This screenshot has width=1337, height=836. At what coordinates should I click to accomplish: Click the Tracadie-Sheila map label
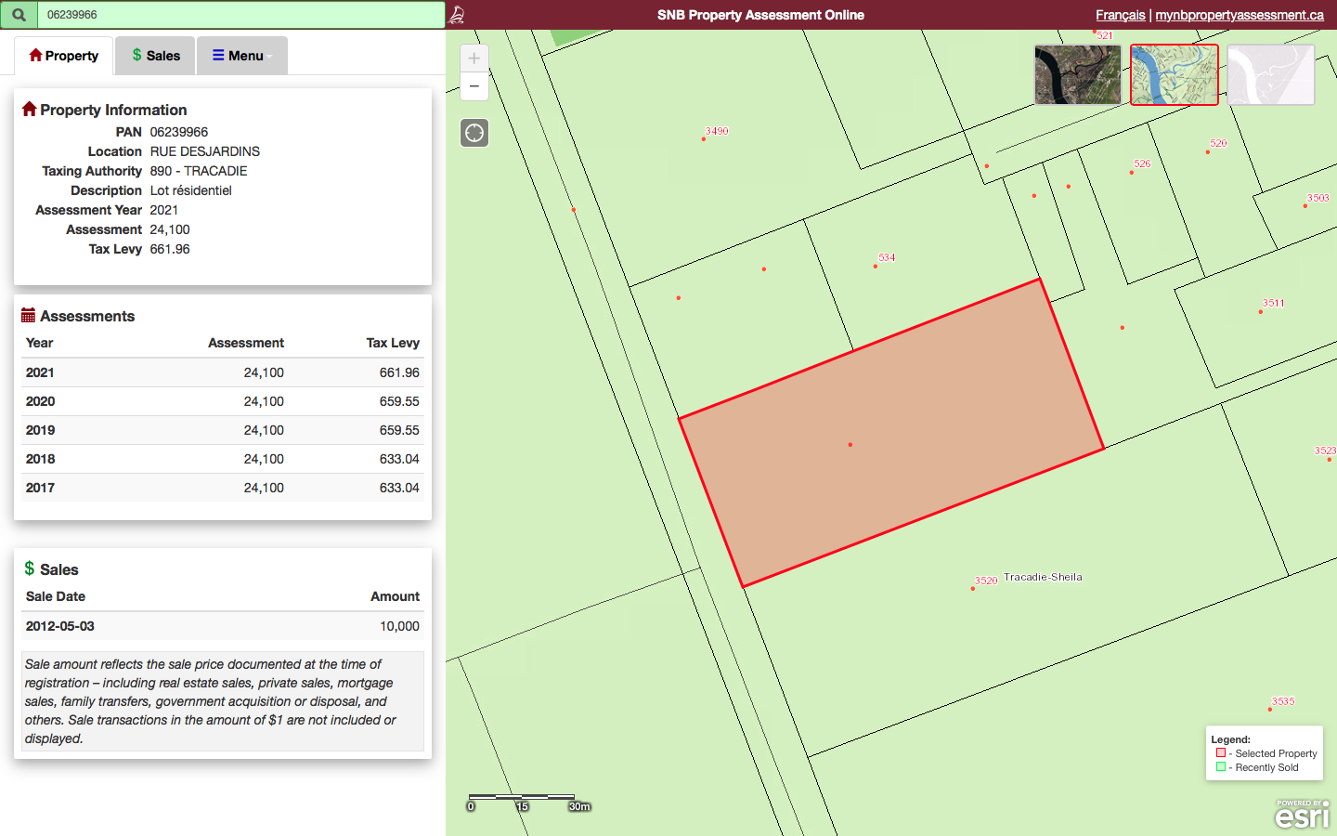1043,577
